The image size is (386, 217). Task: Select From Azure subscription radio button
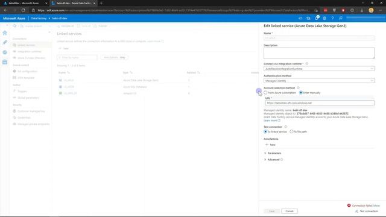265,93
